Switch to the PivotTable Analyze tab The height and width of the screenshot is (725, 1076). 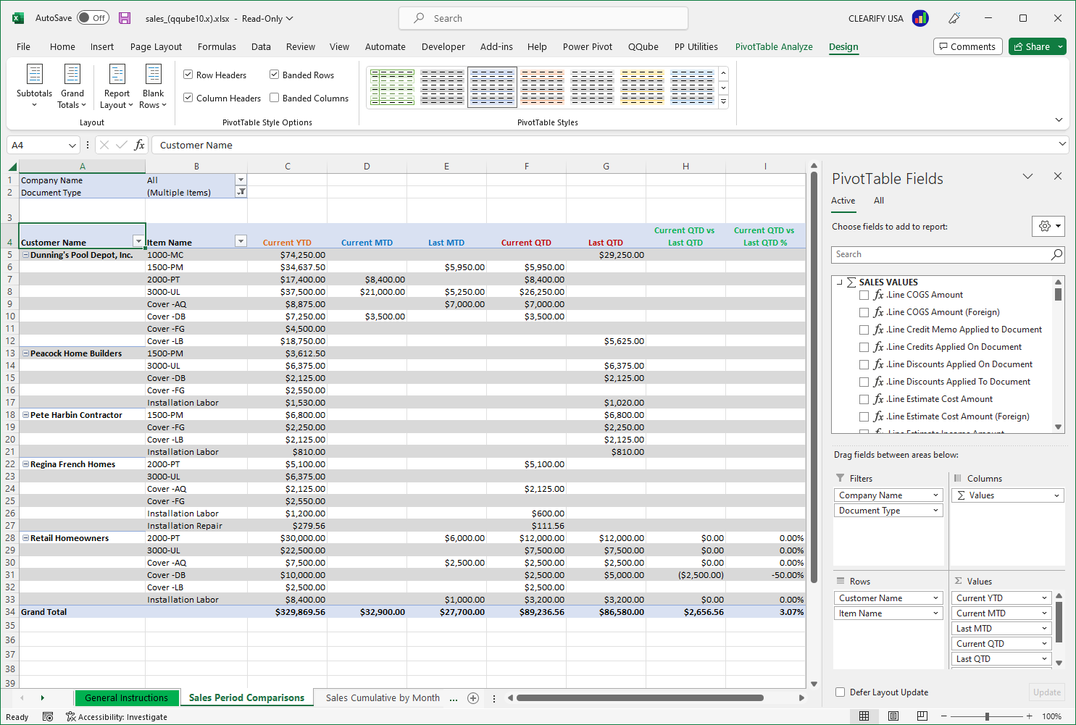pos(774,46)
